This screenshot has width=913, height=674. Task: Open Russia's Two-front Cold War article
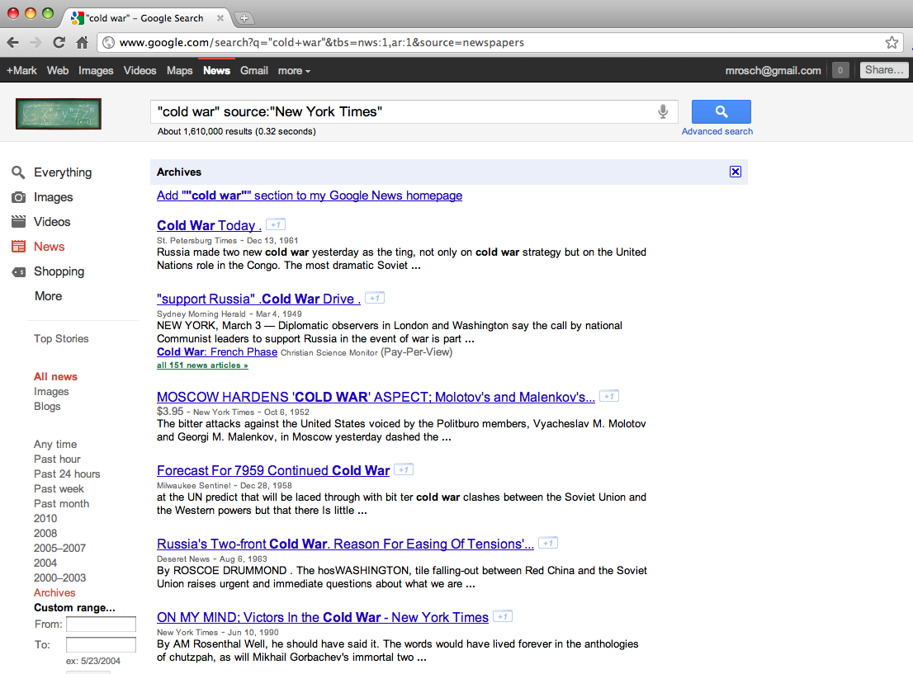[x=345, y=544]
